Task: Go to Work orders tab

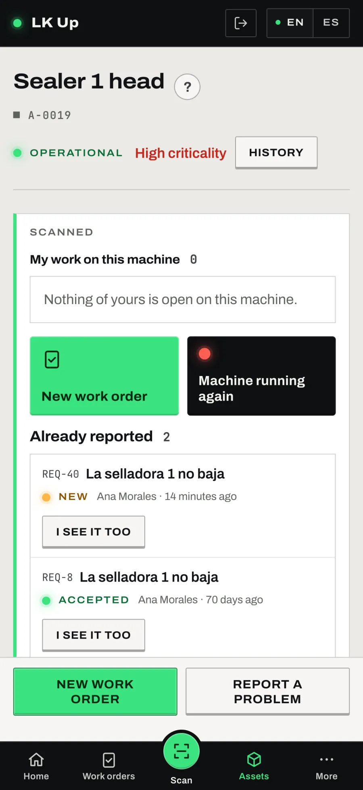Action: point(109,766)
